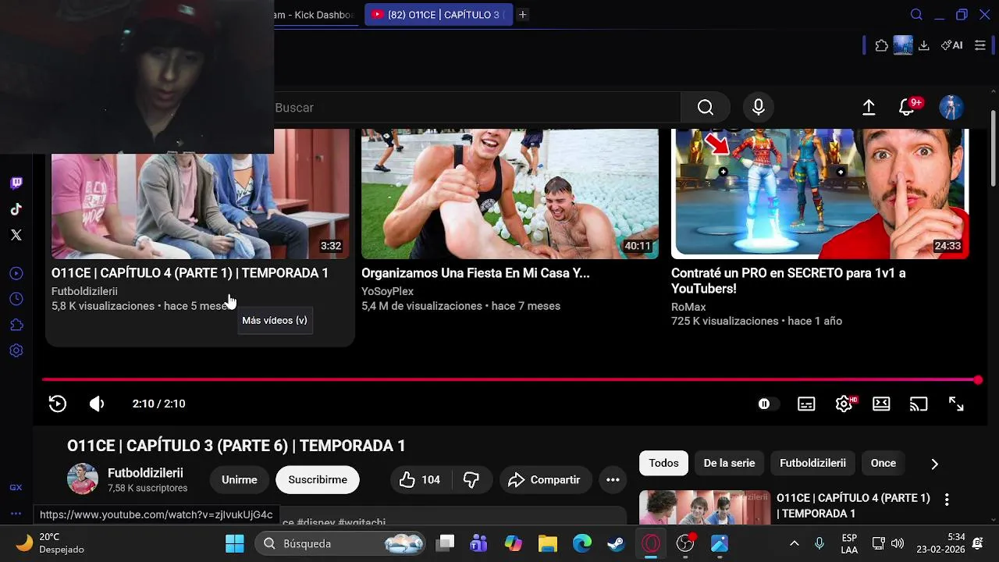Toggle subtitles/closed captions button

click(806, 404)
